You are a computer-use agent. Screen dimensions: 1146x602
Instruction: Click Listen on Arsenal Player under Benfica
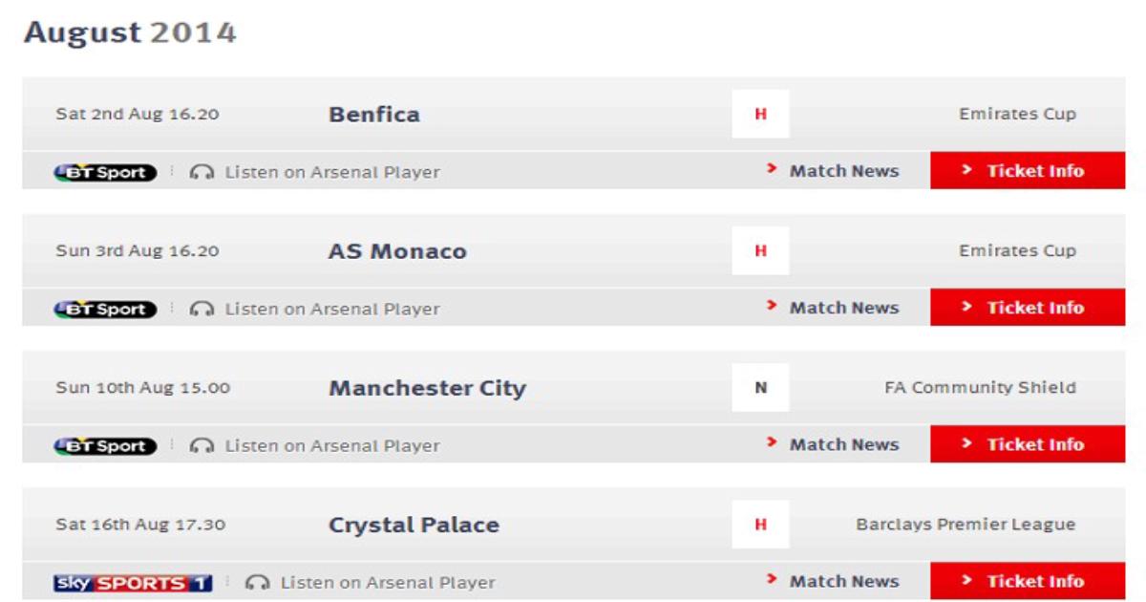coord(332,173)
